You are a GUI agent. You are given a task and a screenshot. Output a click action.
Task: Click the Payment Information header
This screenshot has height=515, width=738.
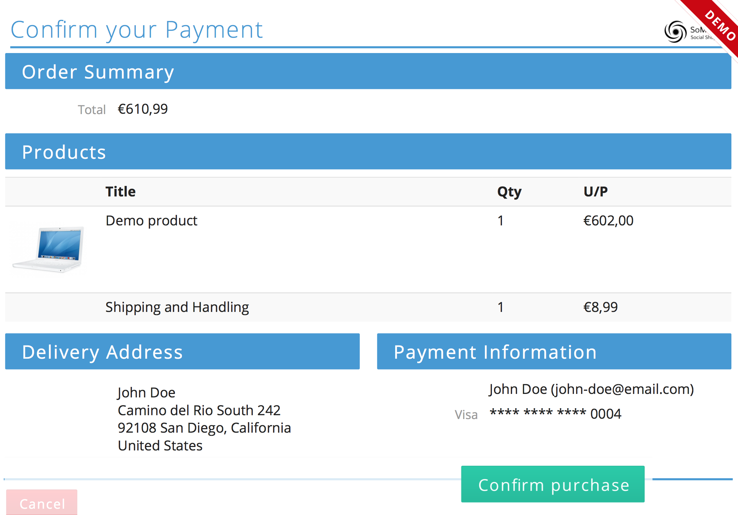tap(554, 351)
